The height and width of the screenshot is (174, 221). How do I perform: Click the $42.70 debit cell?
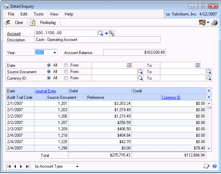tap(100, 141)
